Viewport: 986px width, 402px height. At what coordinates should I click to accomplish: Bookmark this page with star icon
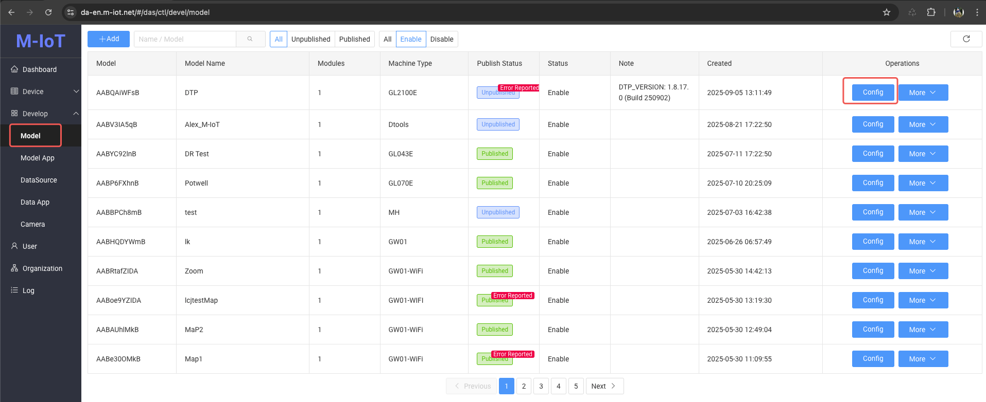(x=887, y=12)
